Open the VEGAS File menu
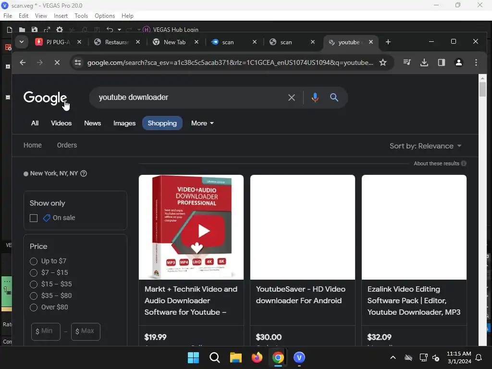 coord(8,16)
